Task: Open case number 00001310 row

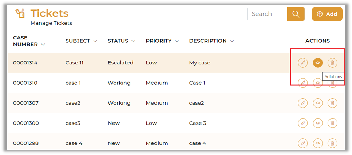Action: pyautogui.click(x=25, y=83)
